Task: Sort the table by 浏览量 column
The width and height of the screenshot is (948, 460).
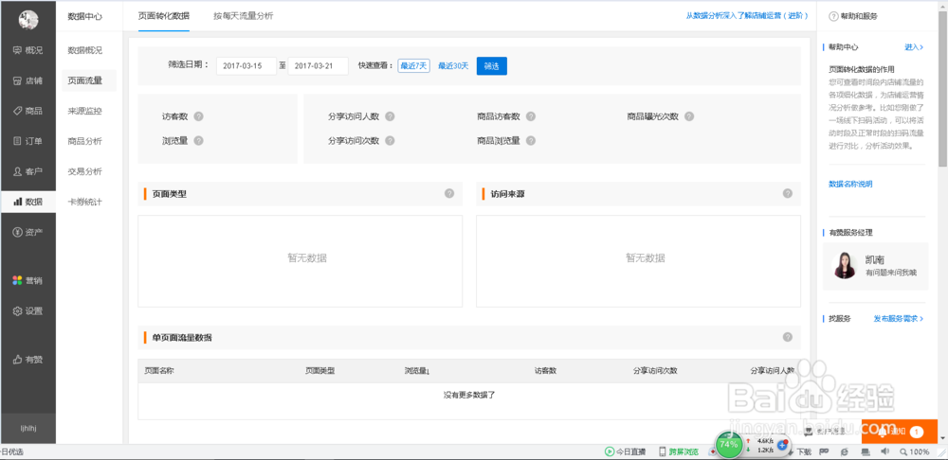Action: click(416, 371)
